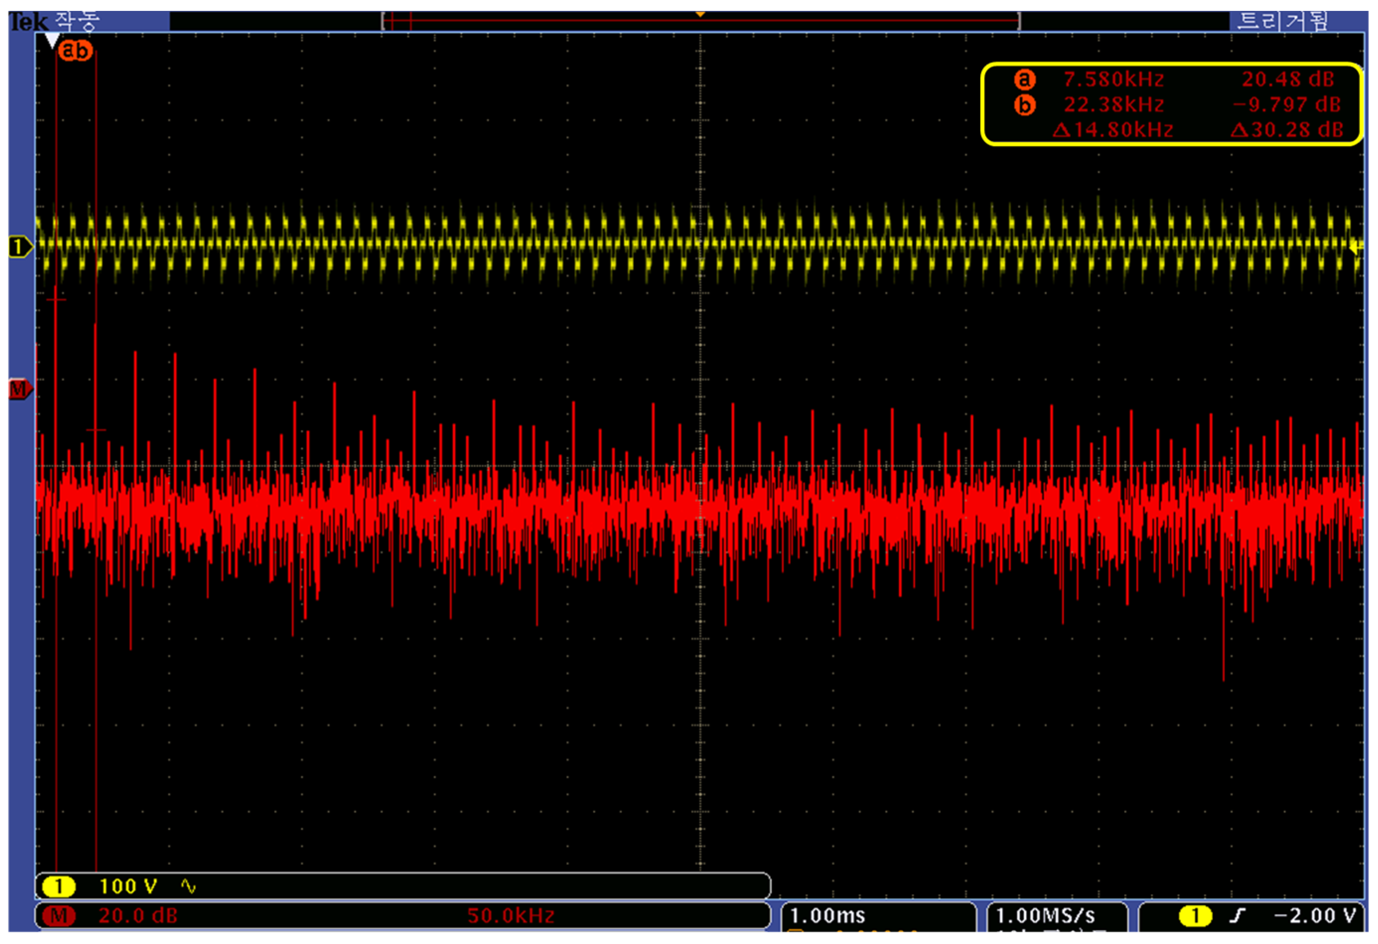
Task: Select the orange cursor 'b' label badge
Action: click(83, 51)
